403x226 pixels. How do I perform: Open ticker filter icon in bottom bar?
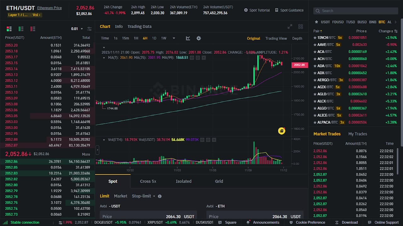click(x=60, y=223)
